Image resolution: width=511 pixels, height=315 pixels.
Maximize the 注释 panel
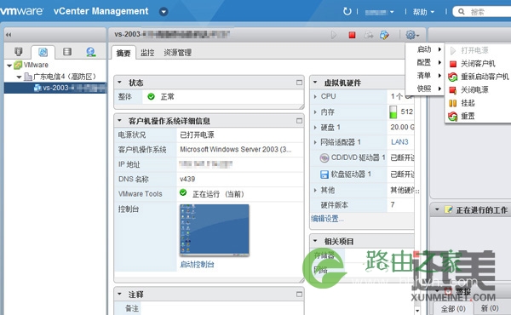[299, 295]
